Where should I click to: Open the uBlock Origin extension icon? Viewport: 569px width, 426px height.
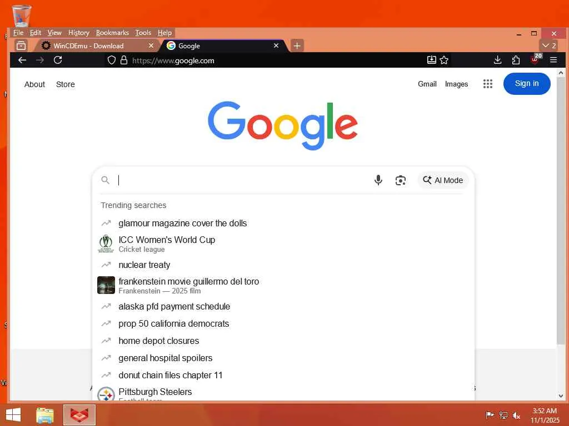tap(535, 59)
